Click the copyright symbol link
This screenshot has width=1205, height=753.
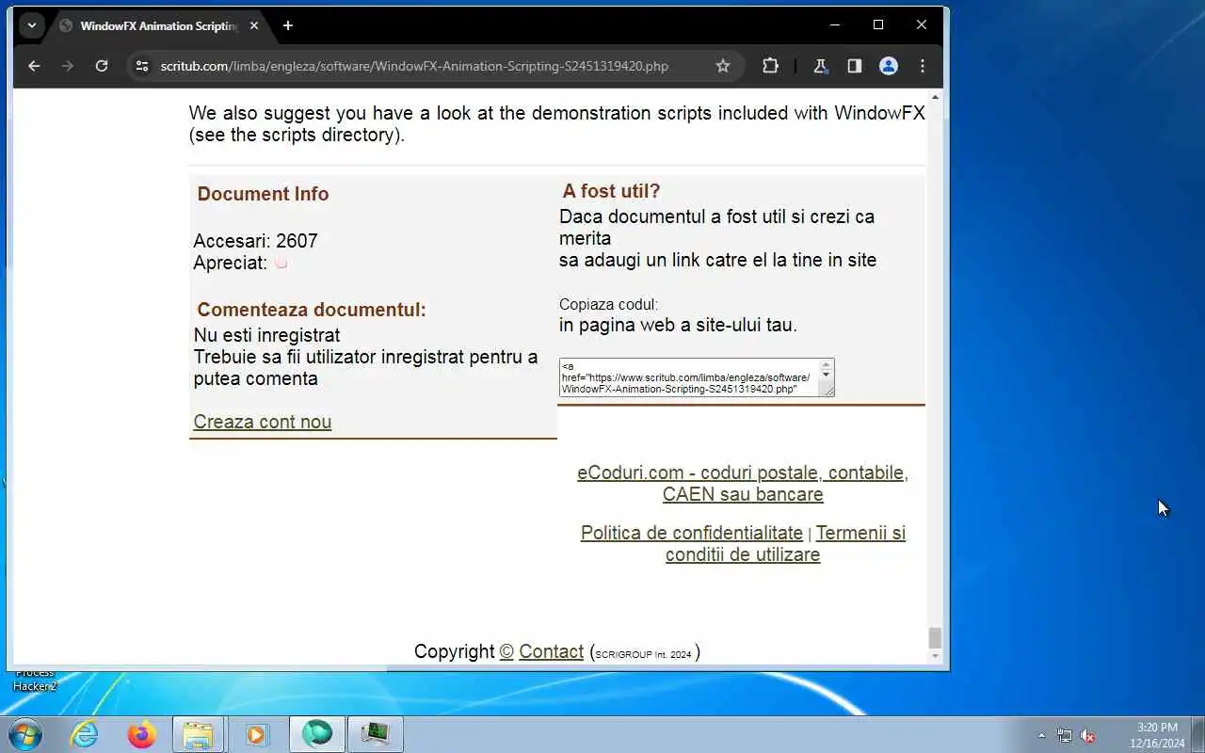[x=506, y=651]
